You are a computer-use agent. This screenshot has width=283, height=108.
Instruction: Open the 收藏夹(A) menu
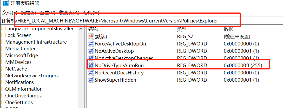click(69, 13)
